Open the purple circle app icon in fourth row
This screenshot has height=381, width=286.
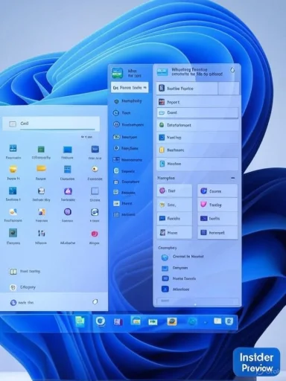[68, 211]
